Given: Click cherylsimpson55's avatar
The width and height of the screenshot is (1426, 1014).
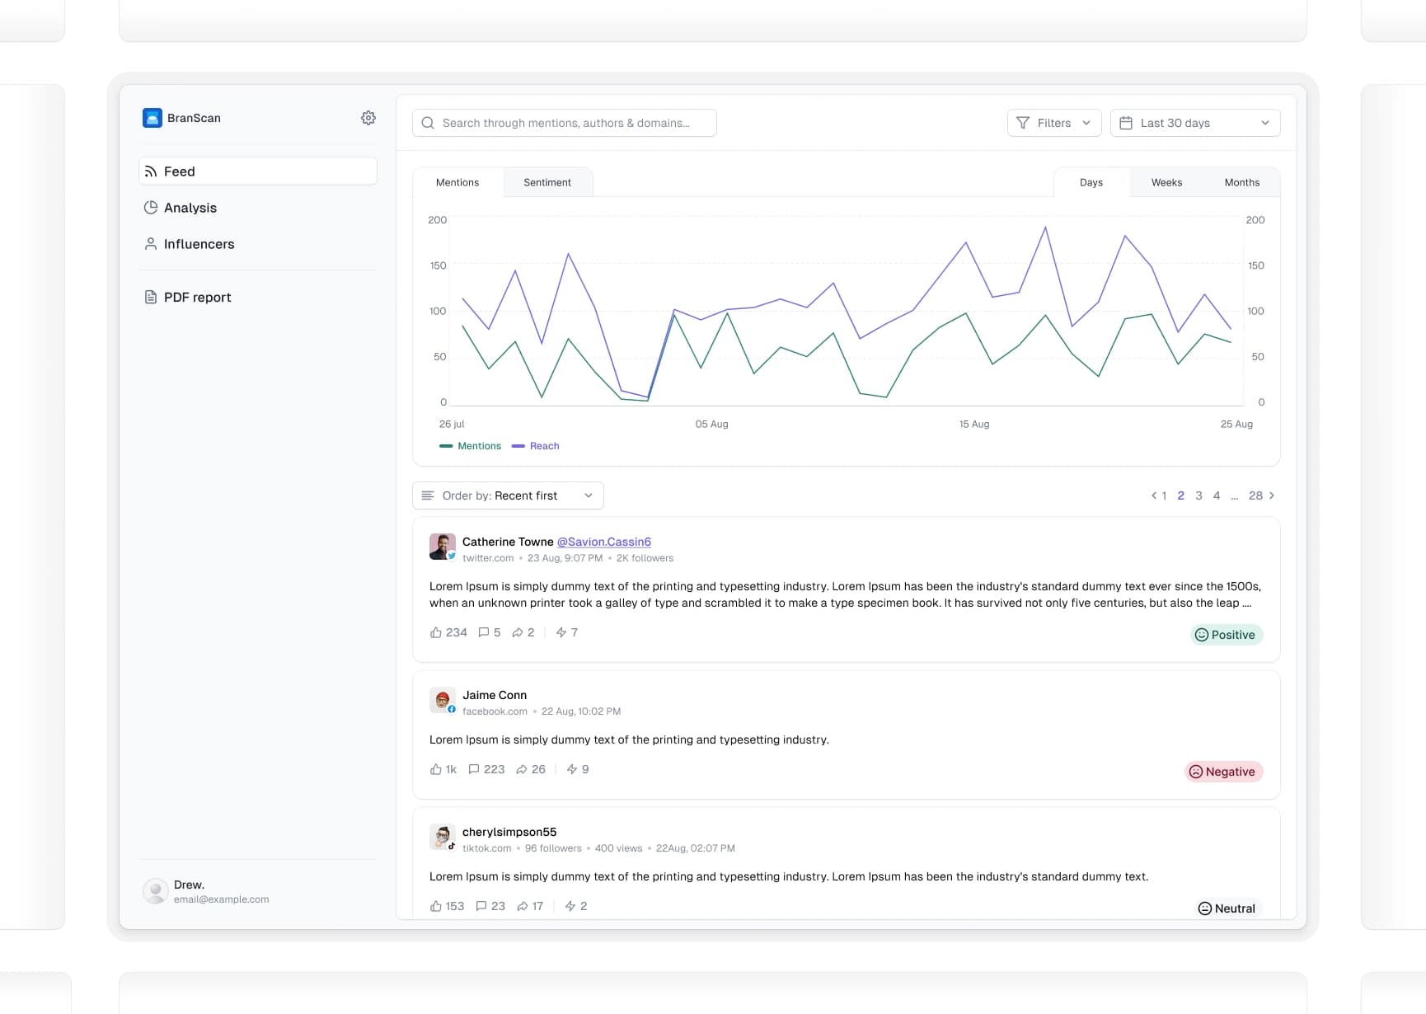Looking at the screenshot, I should click(443, 837).
